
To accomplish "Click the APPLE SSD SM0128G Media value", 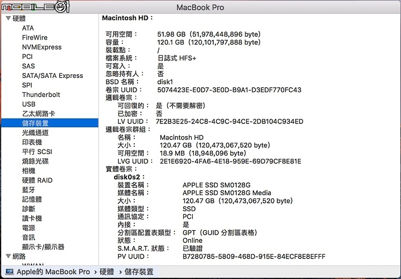I will click(x=227, y=193).
